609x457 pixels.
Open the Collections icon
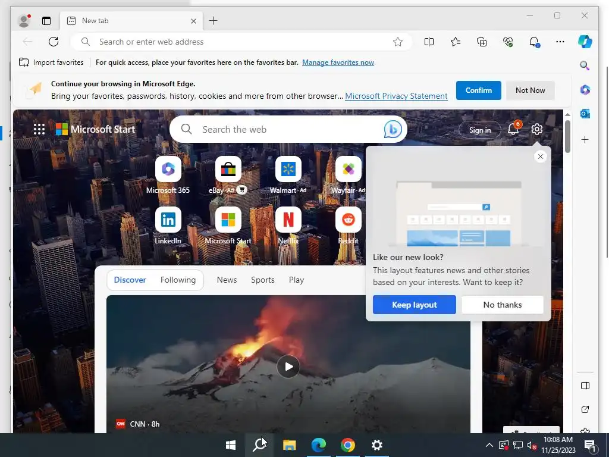(x=482, y=42)
